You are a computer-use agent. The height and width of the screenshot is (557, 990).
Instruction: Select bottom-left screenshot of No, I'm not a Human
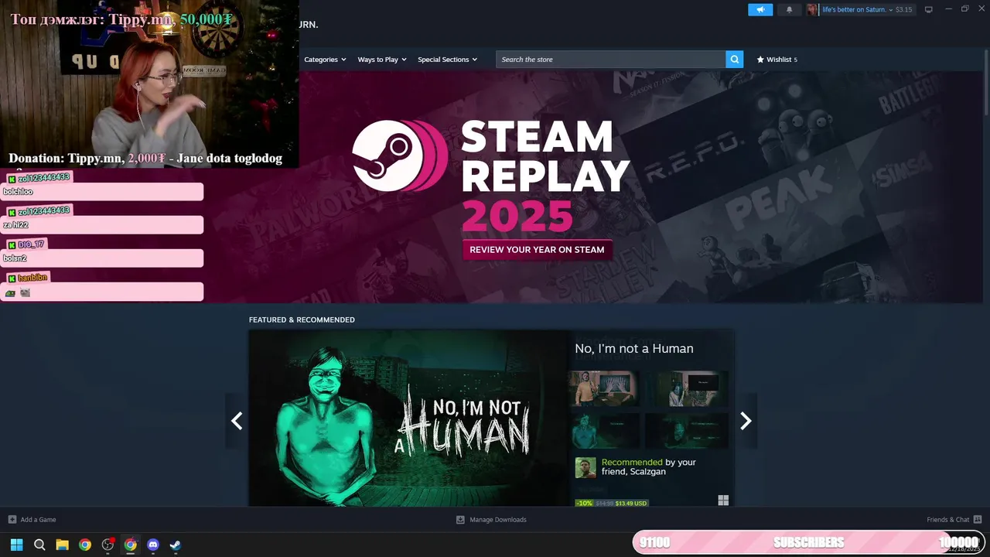[604, 431]
